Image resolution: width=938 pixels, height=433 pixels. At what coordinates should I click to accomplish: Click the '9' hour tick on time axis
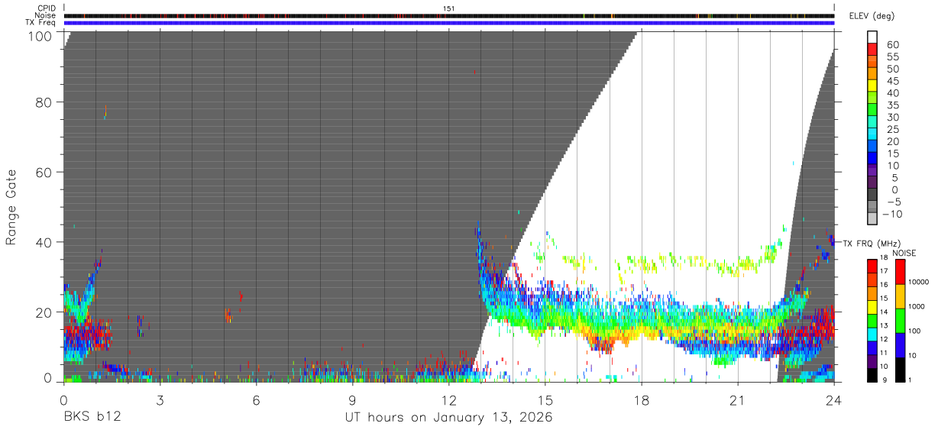click(352, 400)
